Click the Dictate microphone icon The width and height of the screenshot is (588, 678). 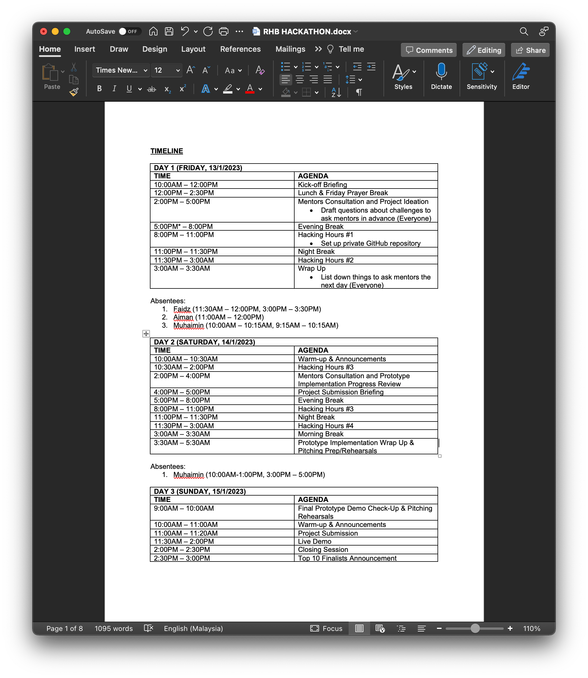(x=441, y=72)
